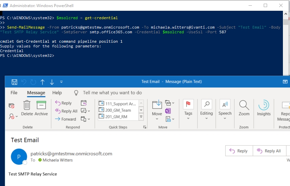This screenshot has height=186, width=290.
Task: Go to previous item with up arrow
Action: click(42, 82)
